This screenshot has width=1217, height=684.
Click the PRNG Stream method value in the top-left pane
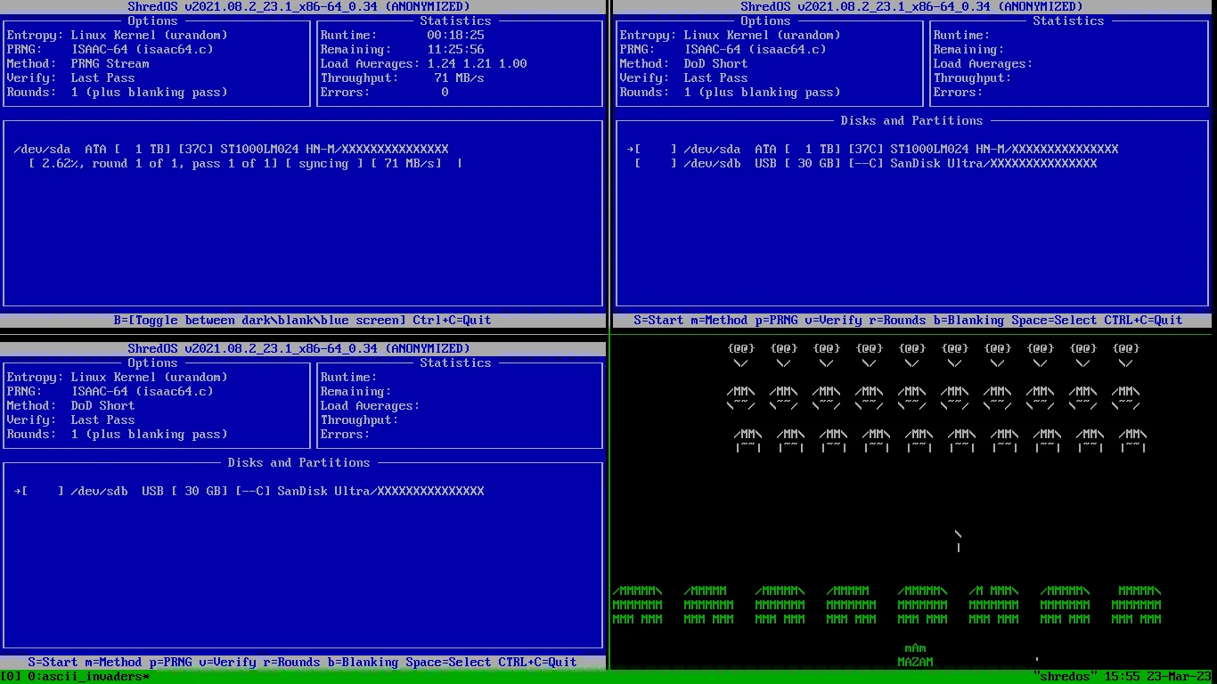[x=110, y=63]
